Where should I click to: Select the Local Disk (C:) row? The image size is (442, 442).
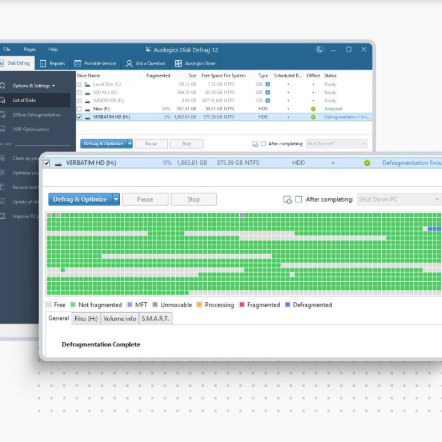[224, 85]
